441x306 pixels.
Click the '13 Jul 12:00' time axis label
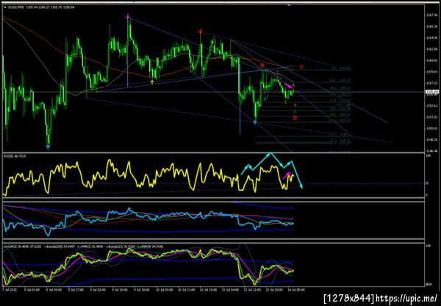tap(251, 289)
